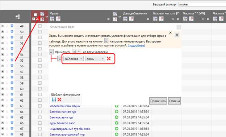Open the phrase бангкок виртуальный тур
226x137 pixels.
click(67, 134)
